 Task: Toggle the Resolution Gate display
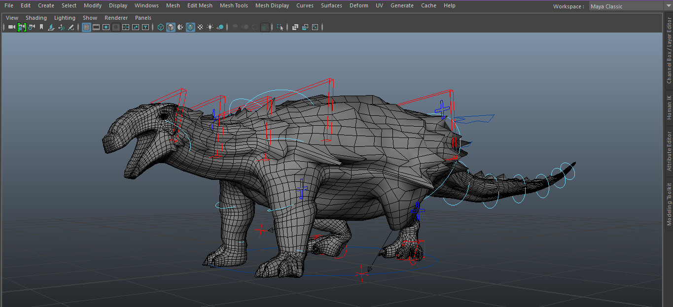[105, 27]
